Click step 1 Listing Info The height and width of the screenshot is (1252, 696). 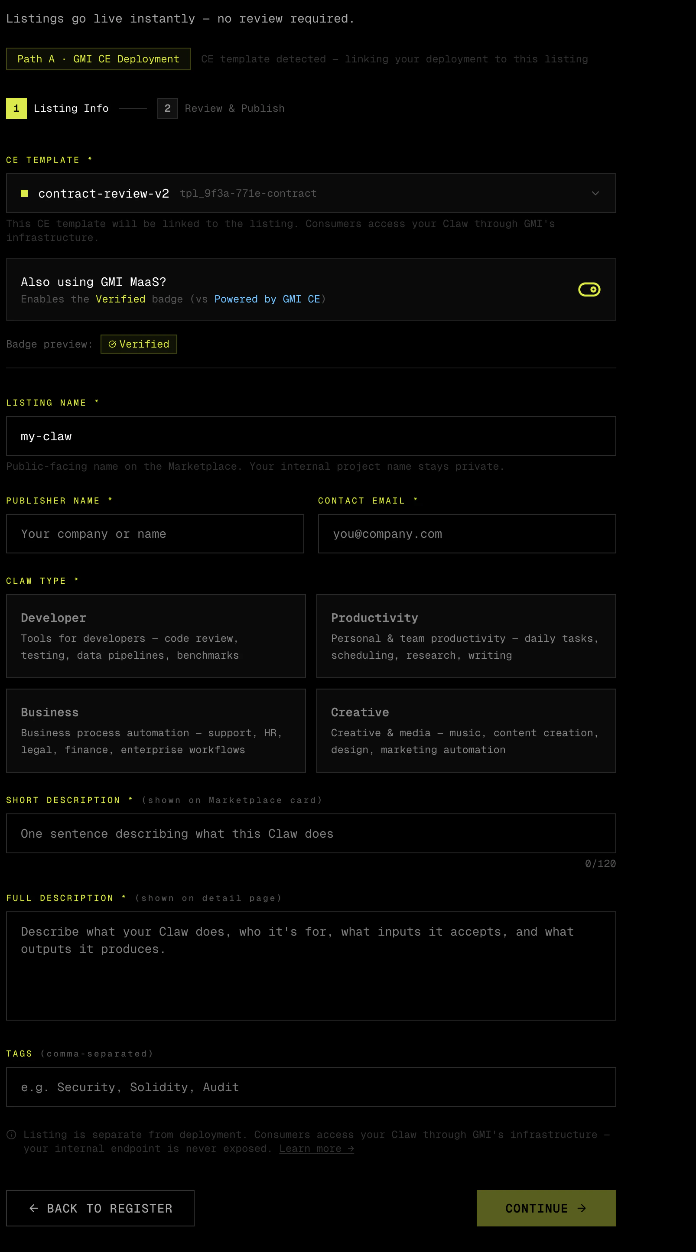57,108
